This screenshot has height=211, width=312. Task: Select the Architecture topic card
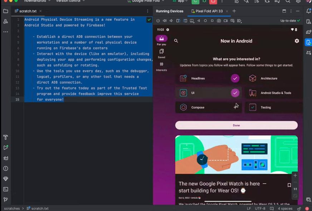pyautogui.click(x=274, y=78)
